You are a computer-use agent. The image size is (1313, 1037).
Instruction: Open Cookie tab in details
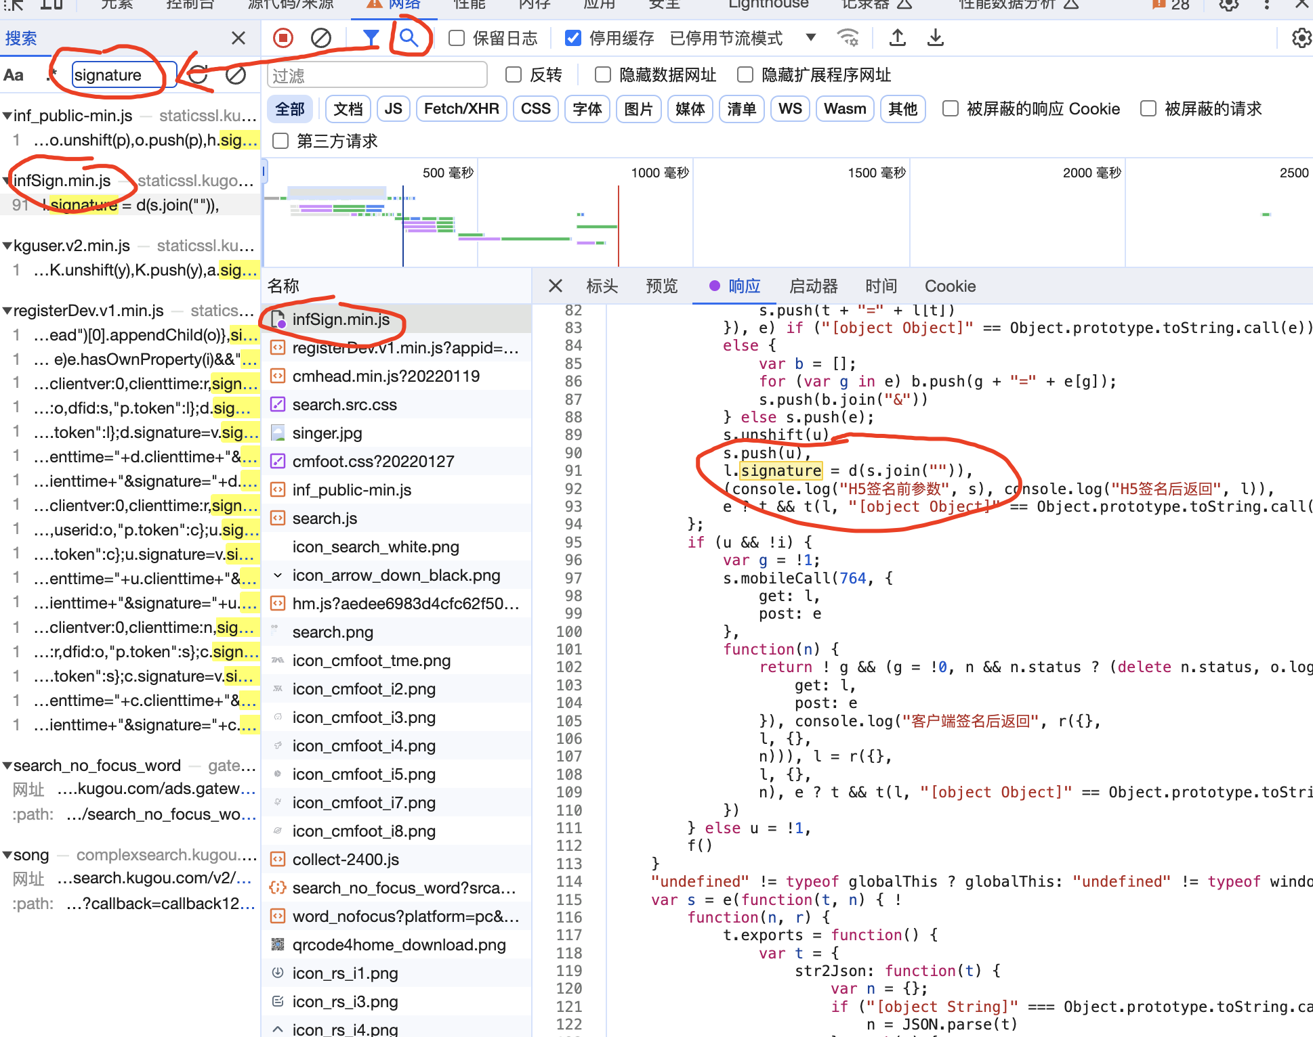[x=951, y=286]
